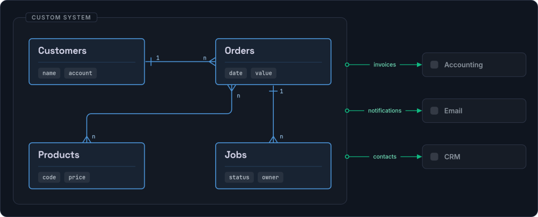Click the value field chip in Orders
Viewport: 538px width, 217px height.
264,73
